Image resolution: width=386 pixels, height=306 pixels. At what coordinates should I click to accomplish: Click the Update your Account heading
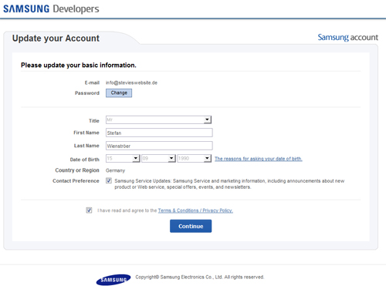[56, 39]
